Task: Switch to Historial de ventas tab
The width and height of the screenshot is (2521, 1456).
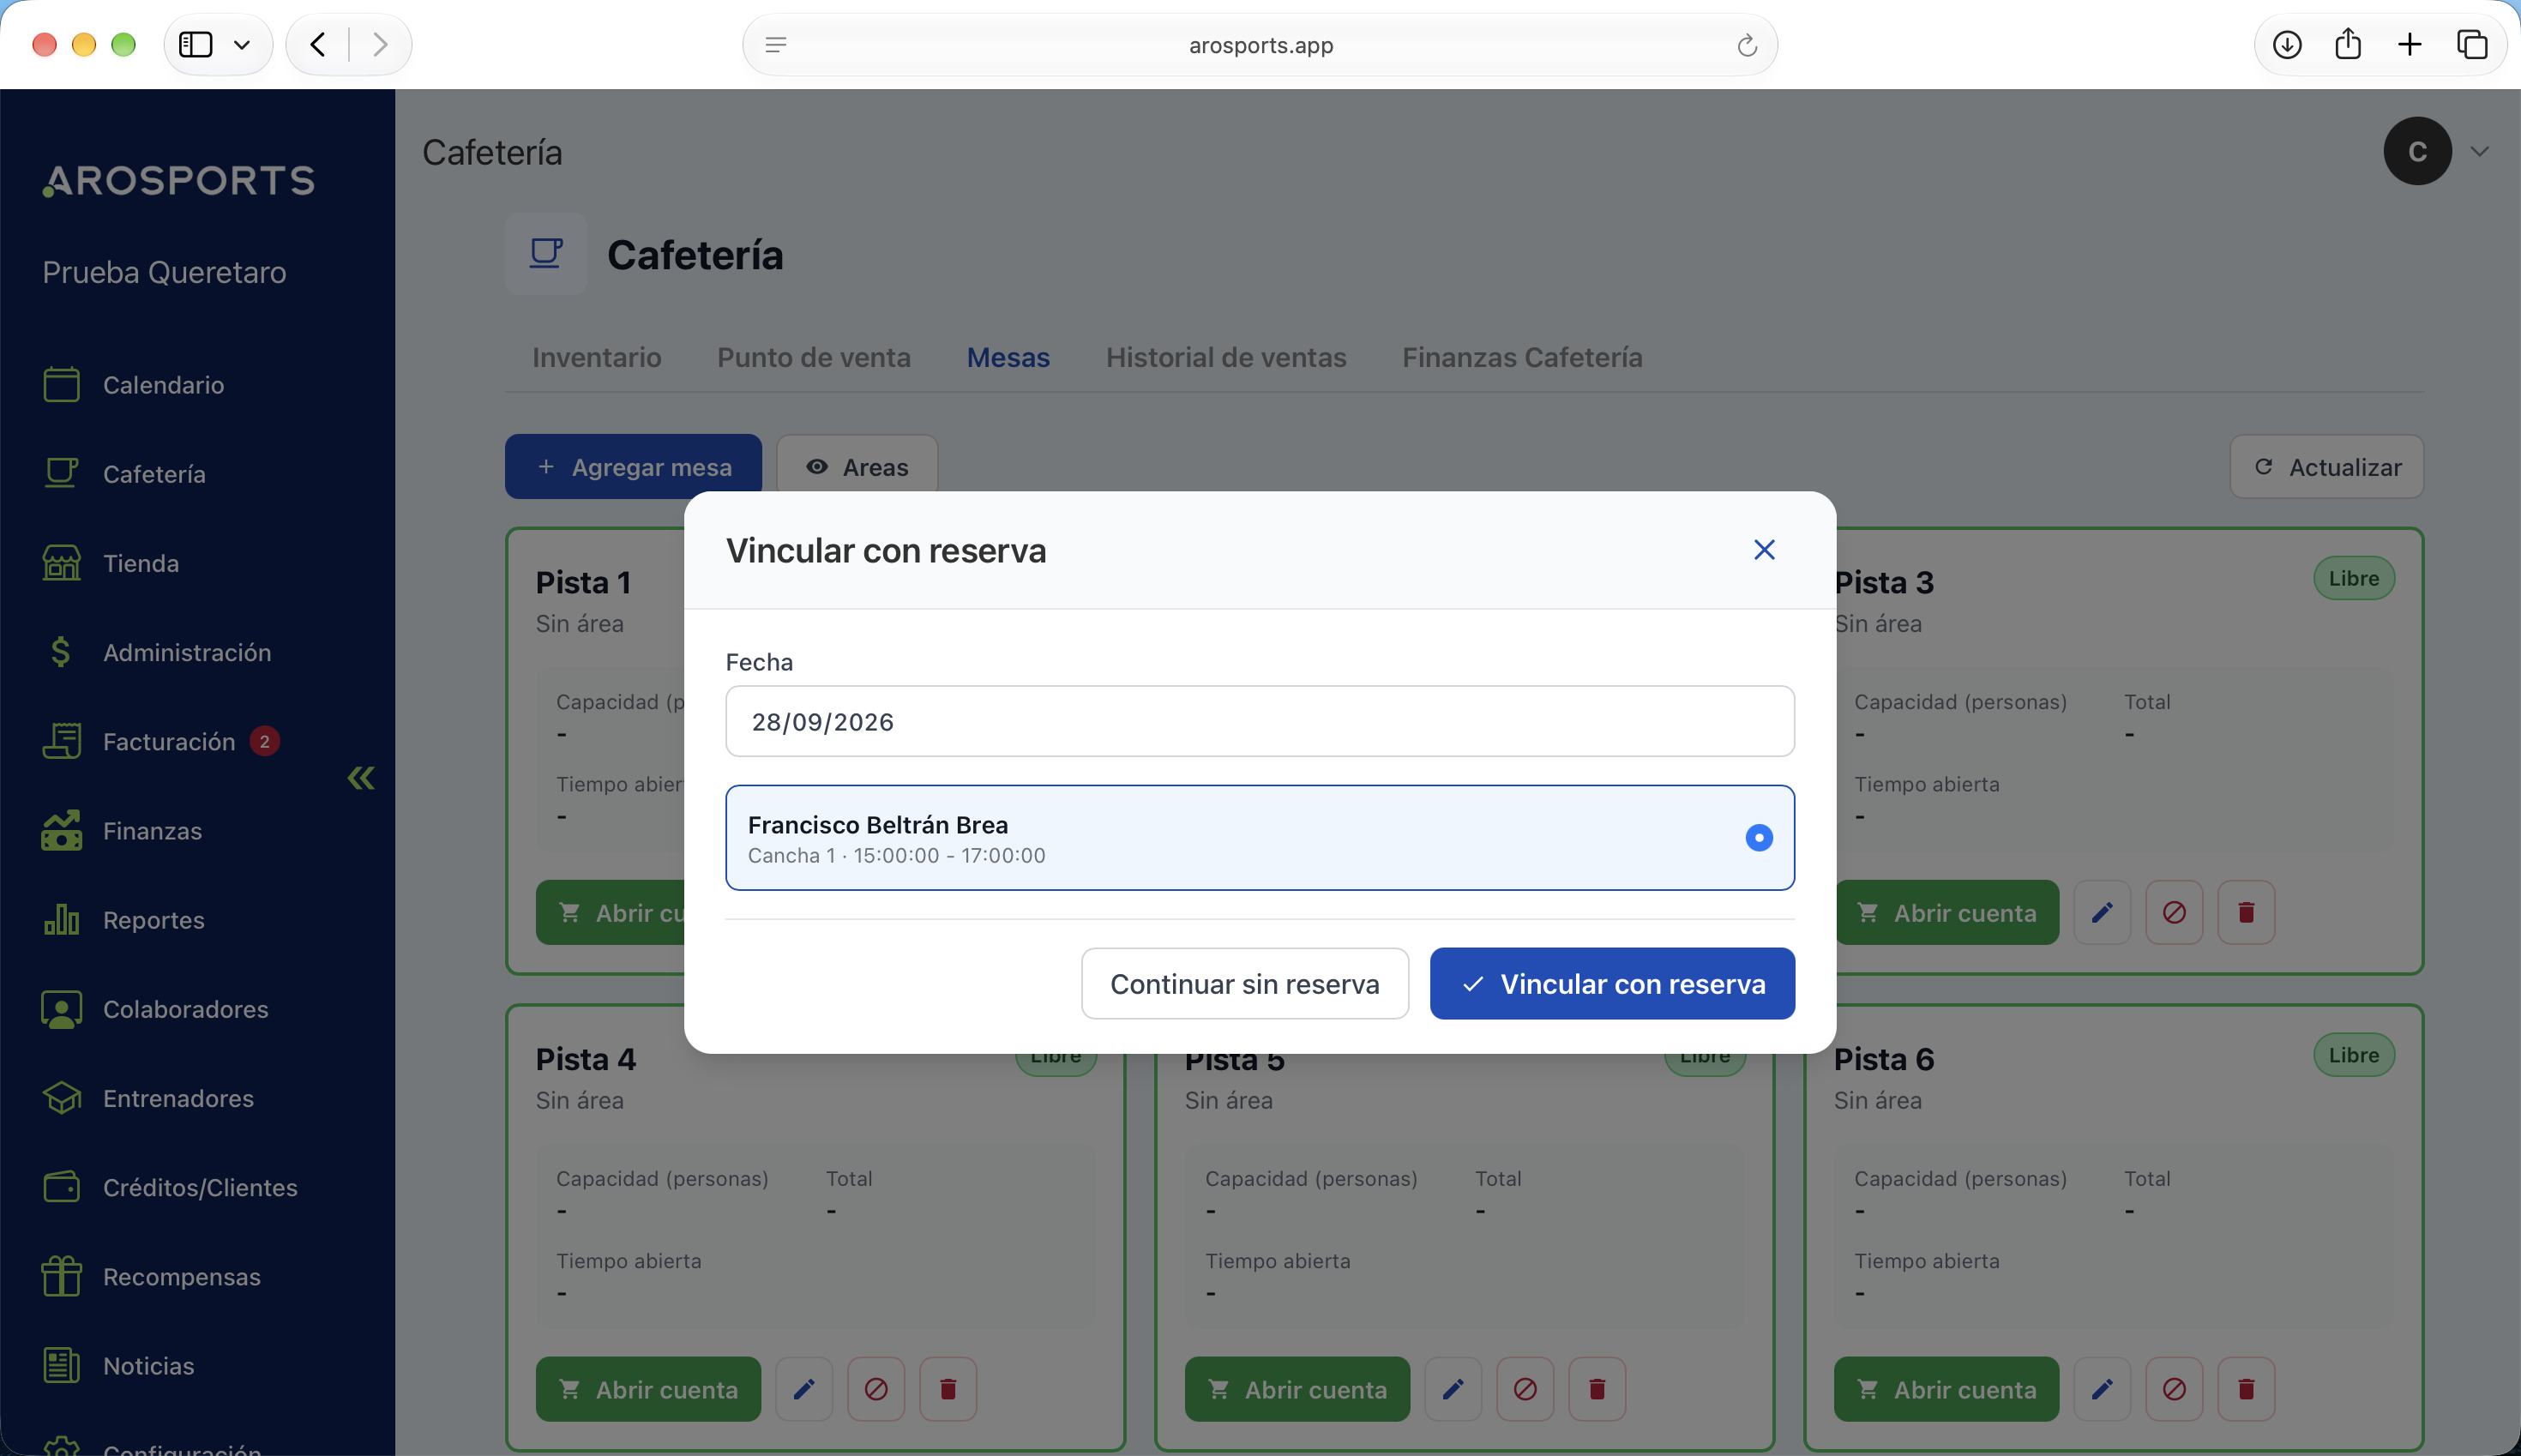Action: (x=1226, y=357)
